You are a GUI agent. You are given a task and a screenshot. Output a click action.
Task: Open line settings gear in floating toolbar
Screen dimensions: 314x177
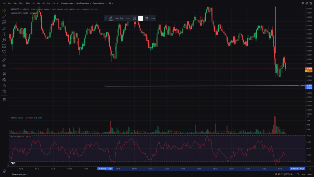pos(134,18)
